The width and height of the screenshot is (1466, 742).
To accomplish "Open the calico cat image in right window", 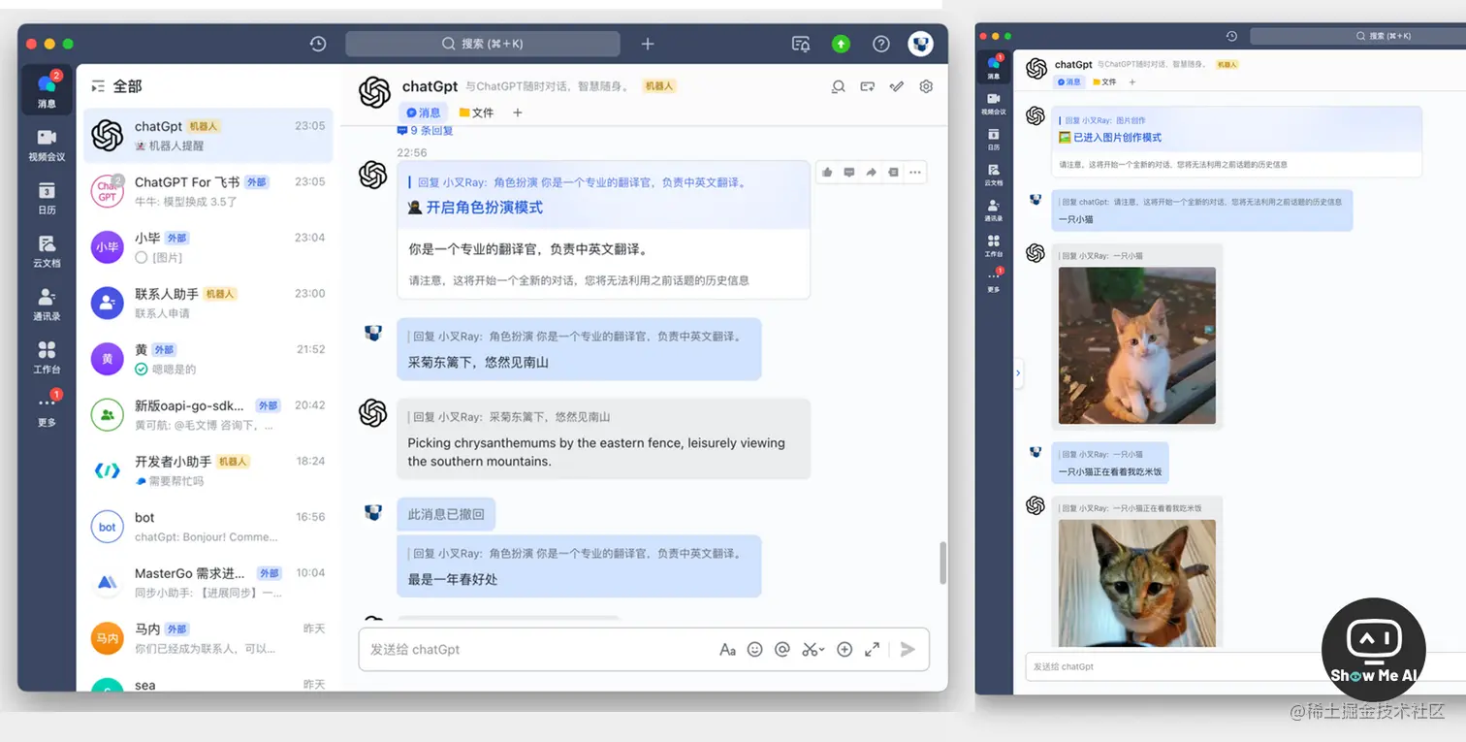I will 1136,582.
